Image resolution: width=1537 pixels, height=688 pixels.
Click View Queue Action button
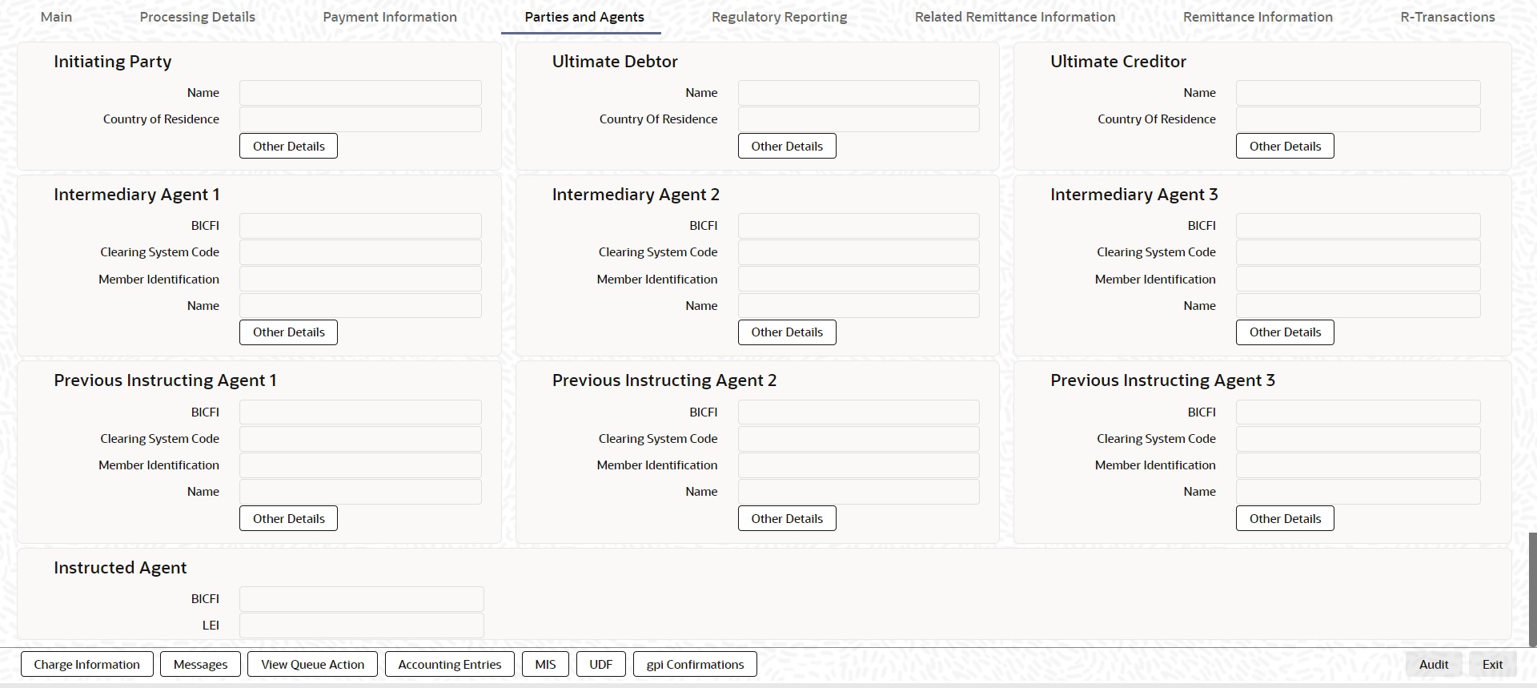click(312, 664)
